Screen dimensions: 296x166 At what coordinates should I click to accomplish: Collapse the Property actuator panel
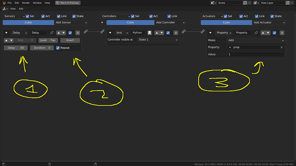(x=210, y=33)
